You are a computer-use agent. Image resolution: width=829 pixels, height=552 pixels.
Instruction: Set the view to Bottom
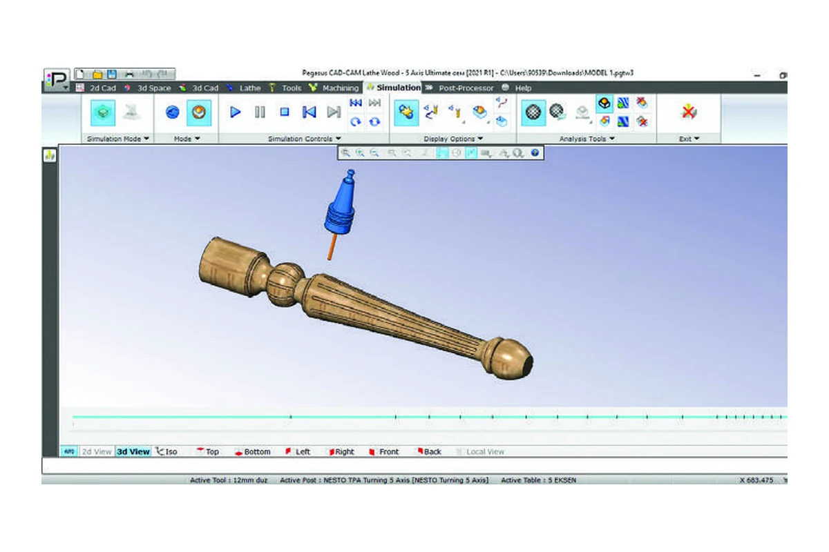tap(252, 451)
